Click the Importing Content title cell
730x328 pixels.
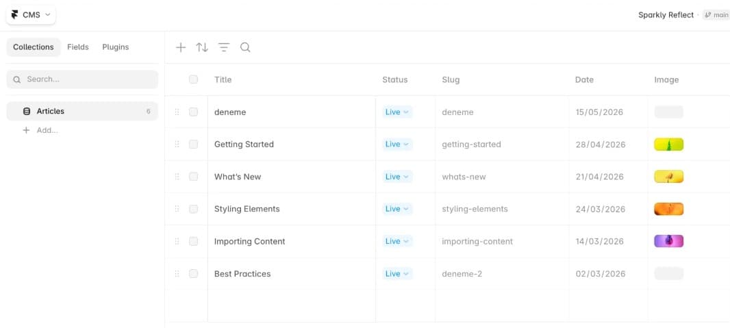point(292,242)
